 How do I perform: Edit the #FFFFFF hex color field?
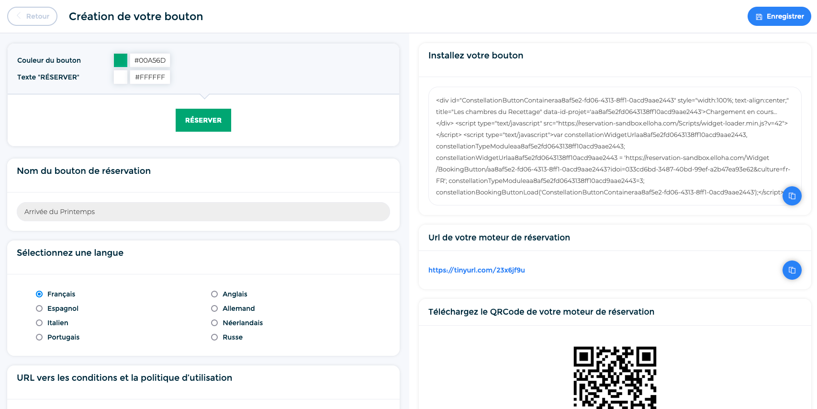click(x=150, y=77)
